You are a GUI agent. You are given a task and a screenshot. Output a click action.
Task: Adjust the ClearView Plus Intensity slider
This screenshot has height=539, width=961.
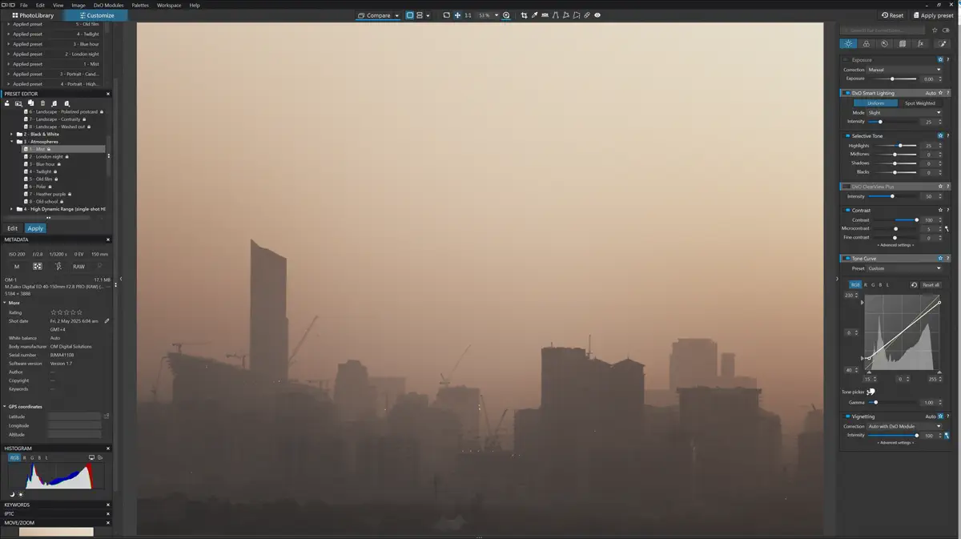(892, 196)
